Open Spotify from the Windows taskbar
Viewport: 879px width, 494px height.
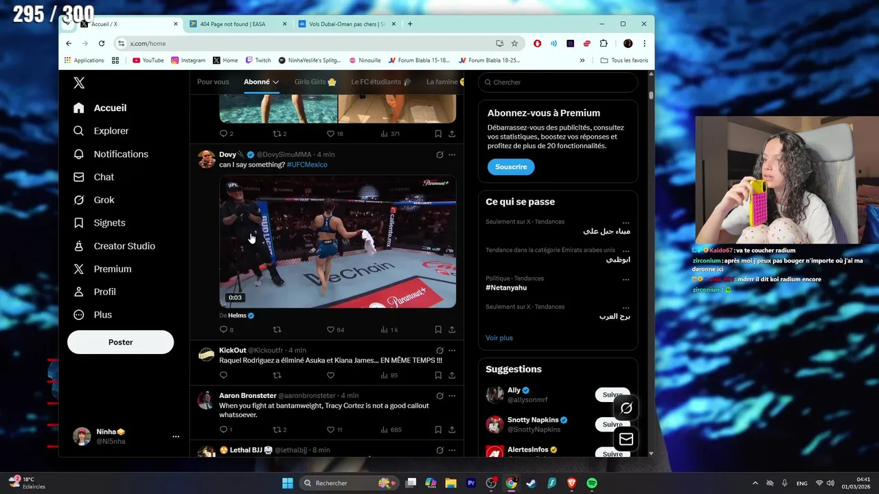[592, 483]
